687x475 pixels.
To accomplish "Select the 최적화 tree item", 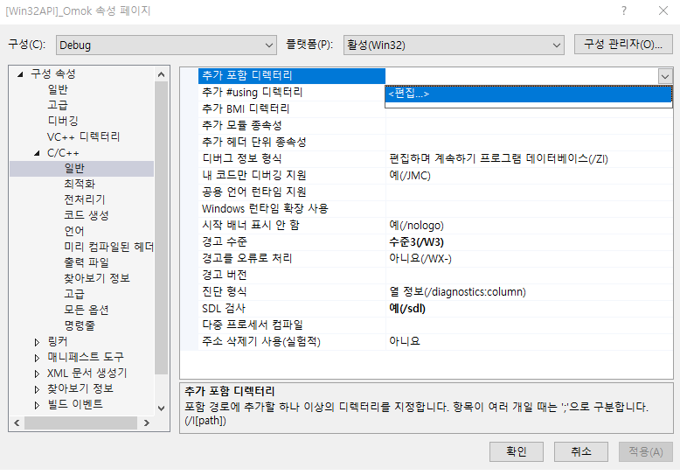I will pos(80,184).
